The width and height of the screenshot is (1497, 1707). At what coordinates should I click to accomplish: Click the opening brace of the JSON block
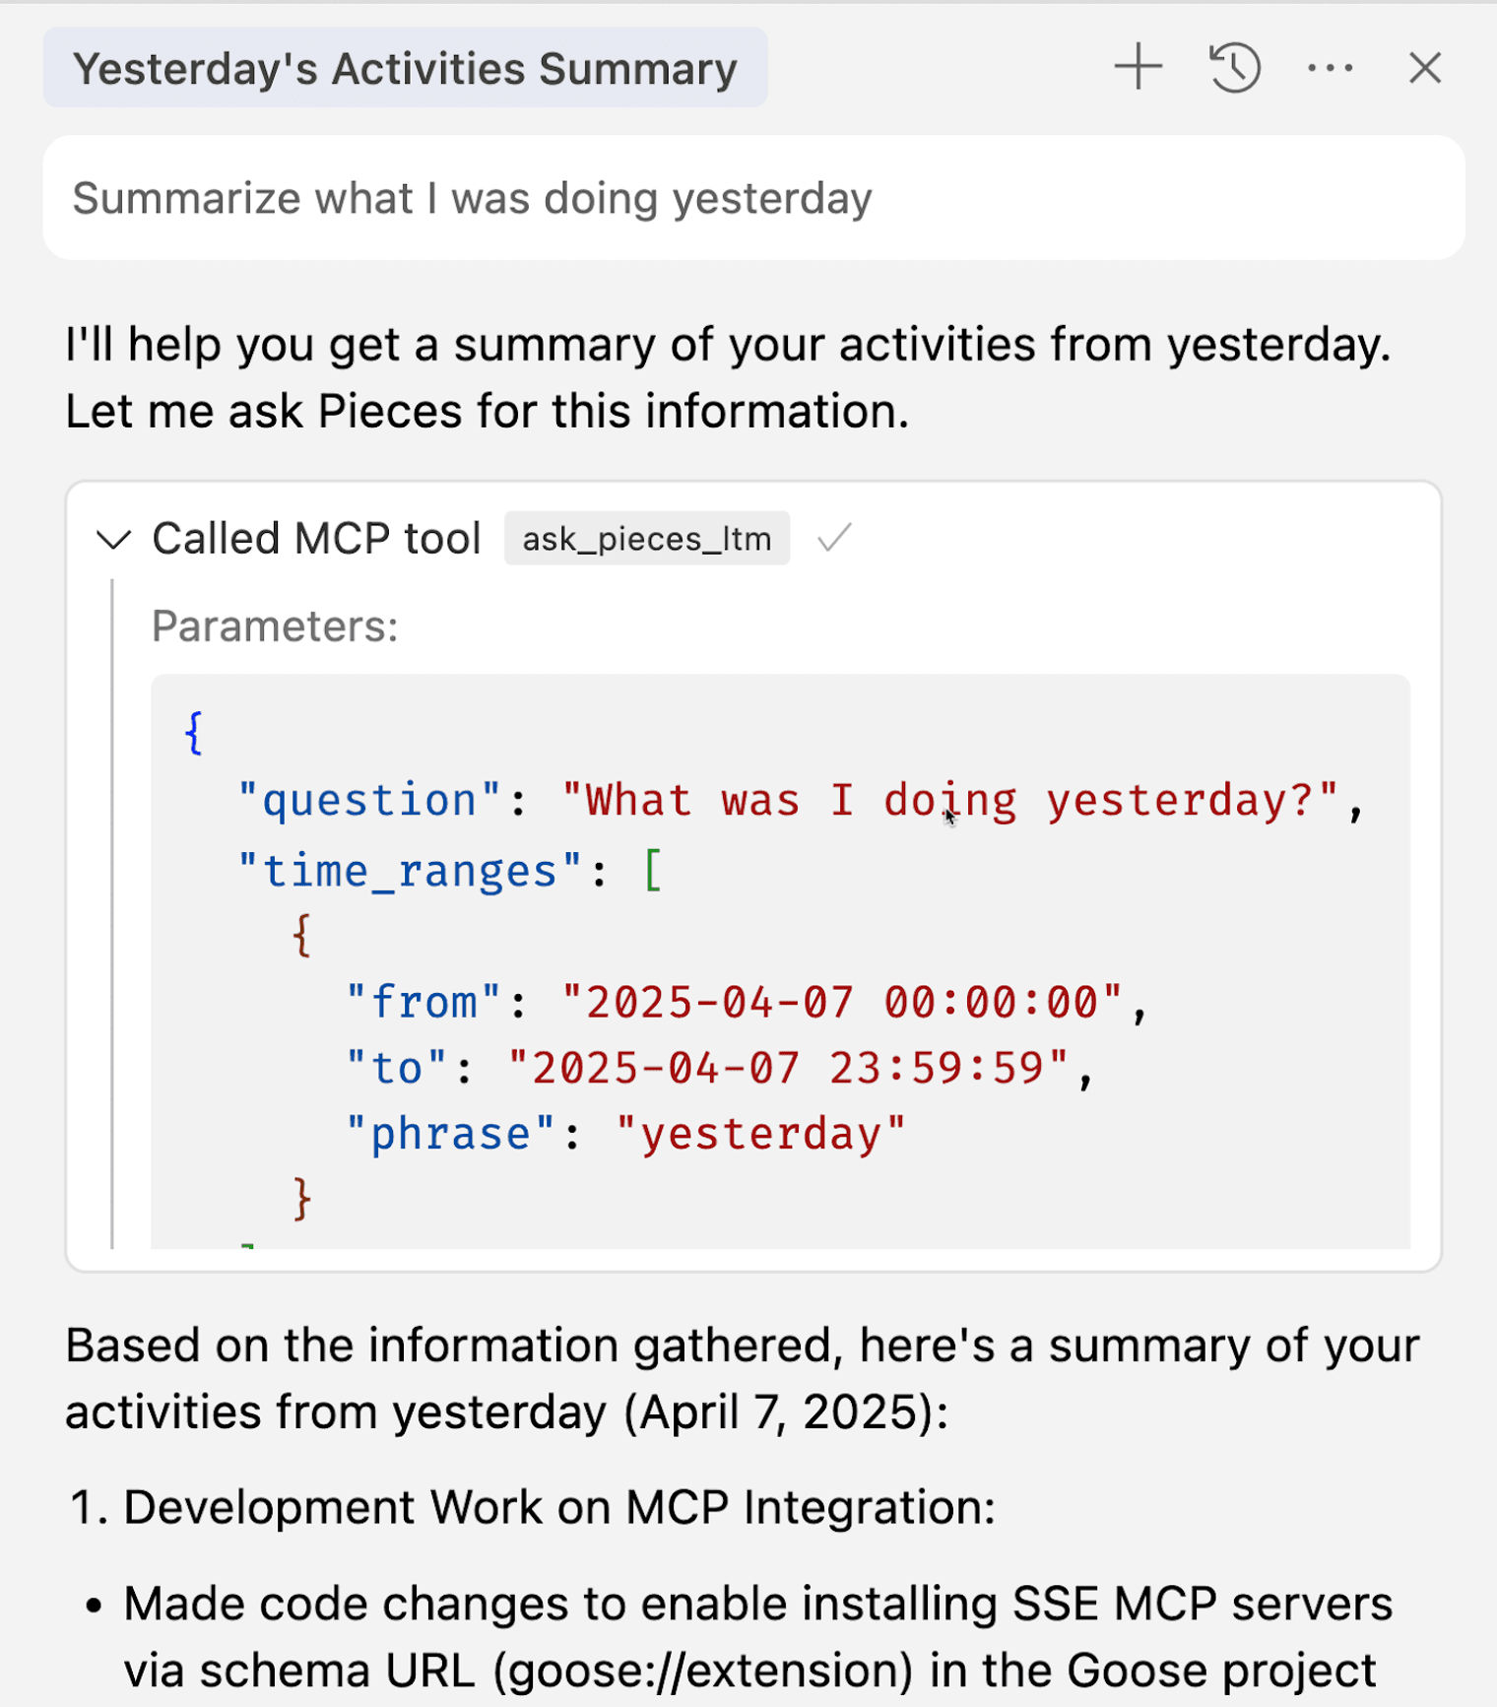click(194, 733)
